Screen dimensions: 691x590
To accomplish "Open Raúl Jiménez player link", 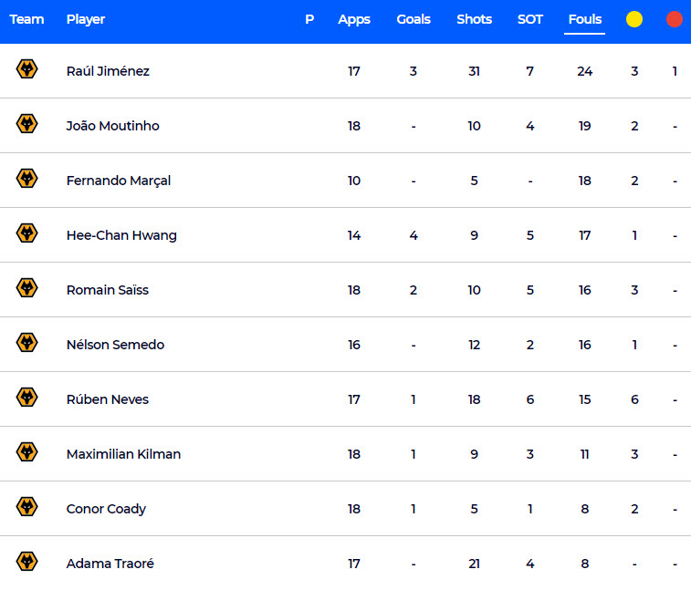I will [108, 71].
